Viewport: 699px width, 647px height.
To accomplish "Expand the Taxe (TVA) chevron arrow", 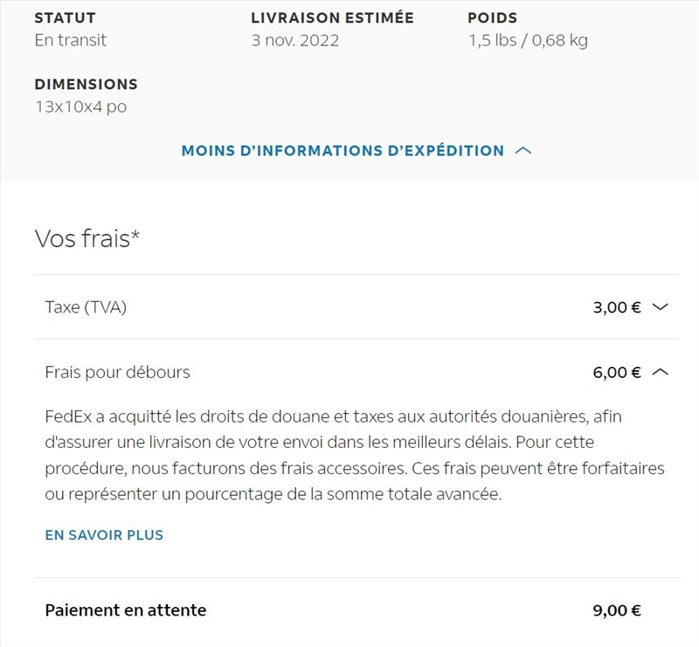I will point(661,307).
